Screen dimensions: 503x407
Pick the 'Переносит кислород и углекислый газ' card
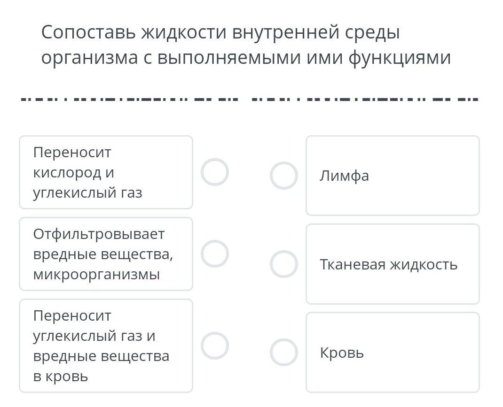[106, 172]
